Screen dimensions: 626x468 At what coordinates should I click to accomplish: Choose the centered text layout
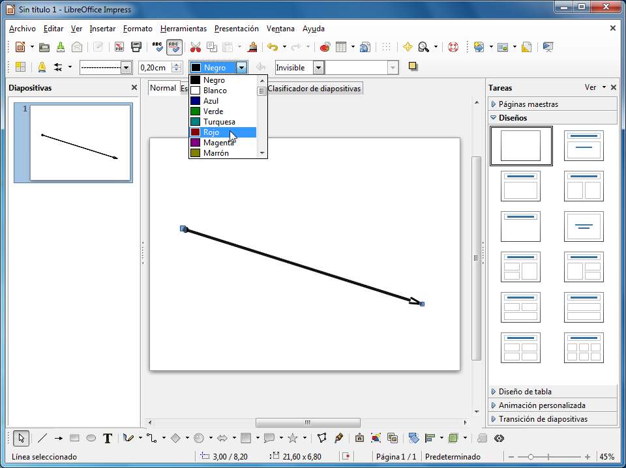click(x=584, y=227)
